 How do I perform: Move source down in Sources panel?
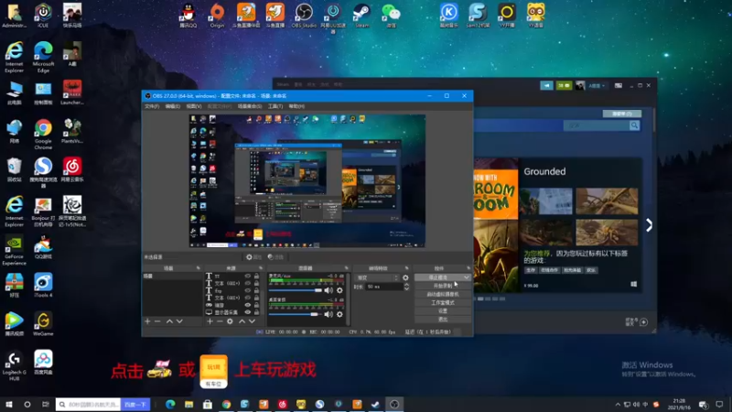pyautogui.click(x=253, y=321)
